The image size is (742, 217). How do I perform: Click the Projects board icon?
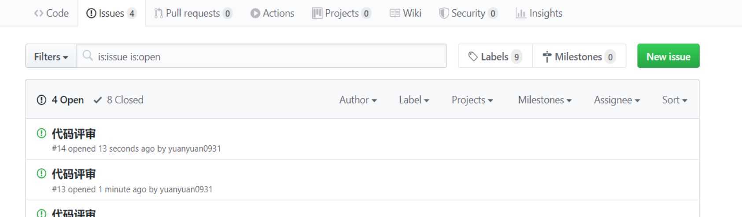(x=317, y=13)
